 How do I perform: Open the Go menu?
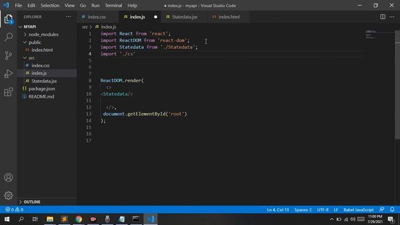point(83,6)
